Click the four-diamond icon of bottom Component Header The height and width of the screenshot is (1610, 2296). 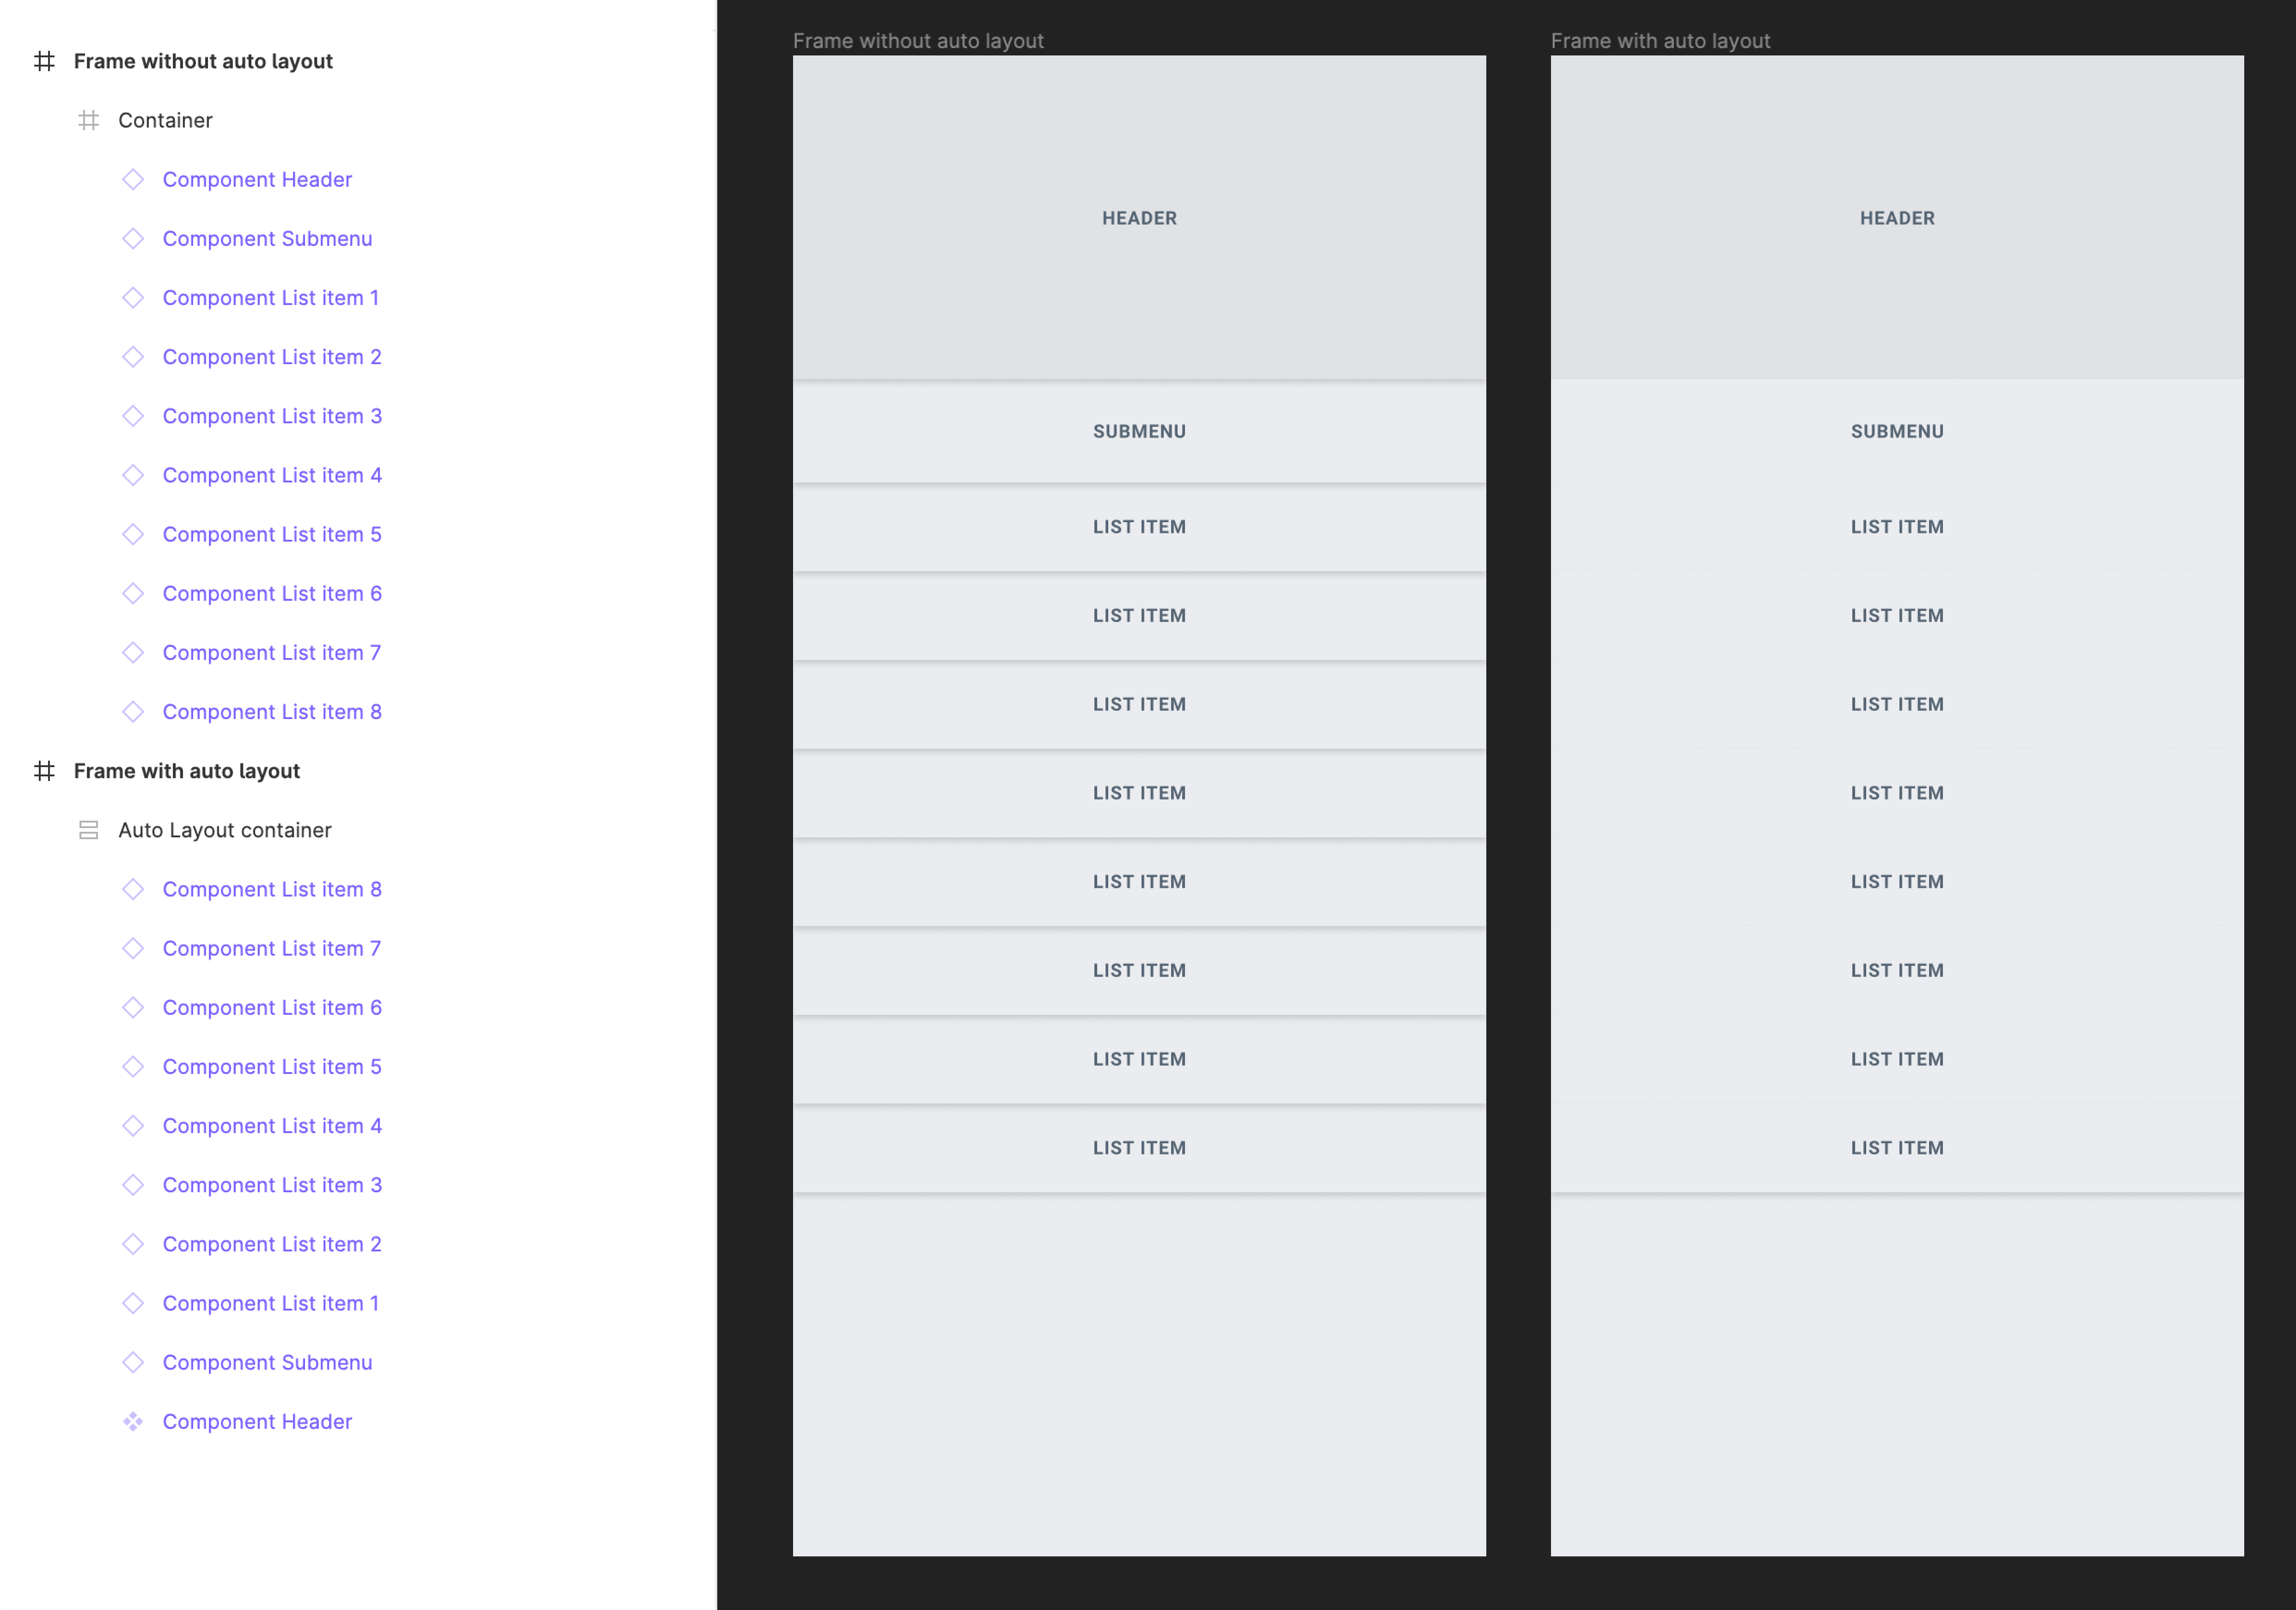tap(133, 1421)
